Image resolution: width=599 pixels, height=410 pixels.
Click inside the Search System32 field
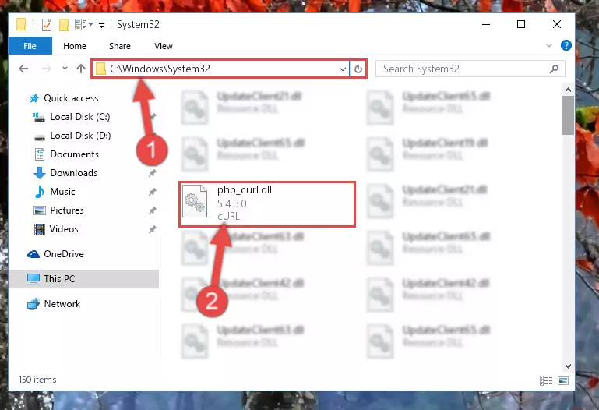(464, 69)
